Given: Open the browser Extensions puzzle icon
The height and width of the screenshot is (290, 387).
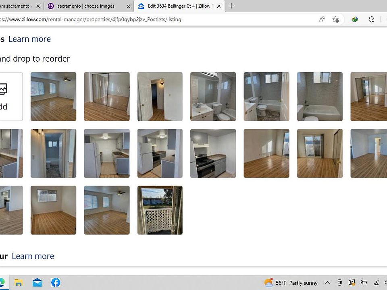Looking at the screenshot, I should [x=371, y=19].
